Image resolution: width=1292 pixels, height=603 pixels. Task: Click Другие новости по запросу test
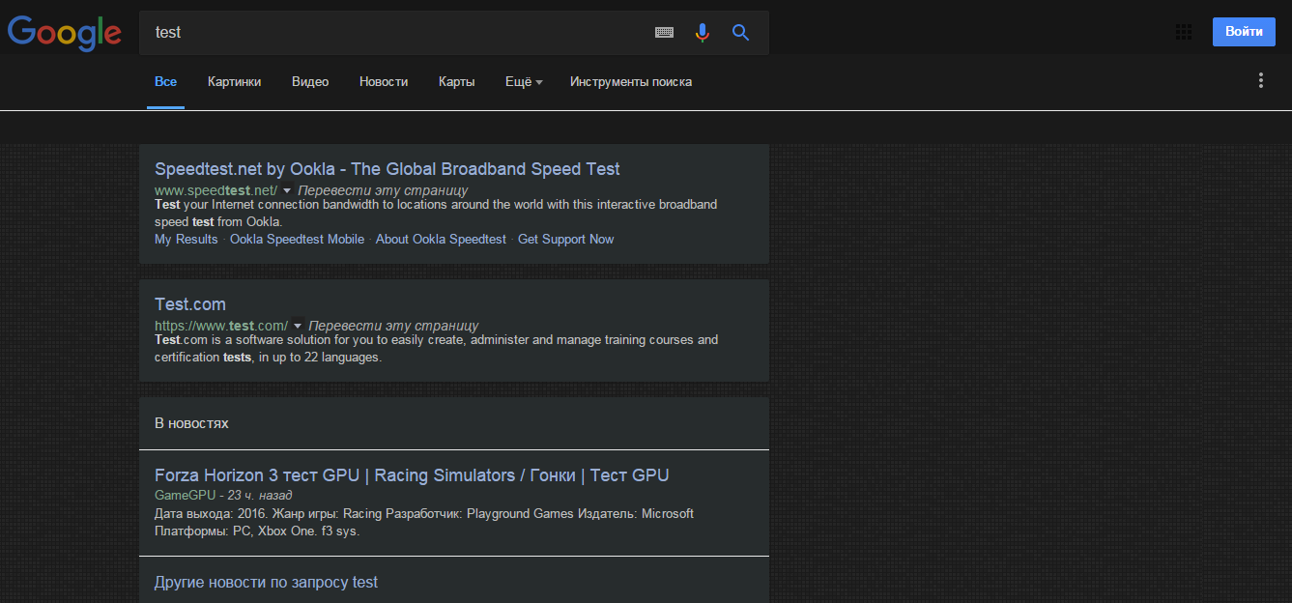[266, 582]
